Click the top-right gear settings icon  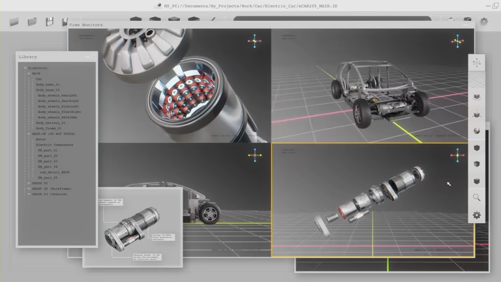484,22
